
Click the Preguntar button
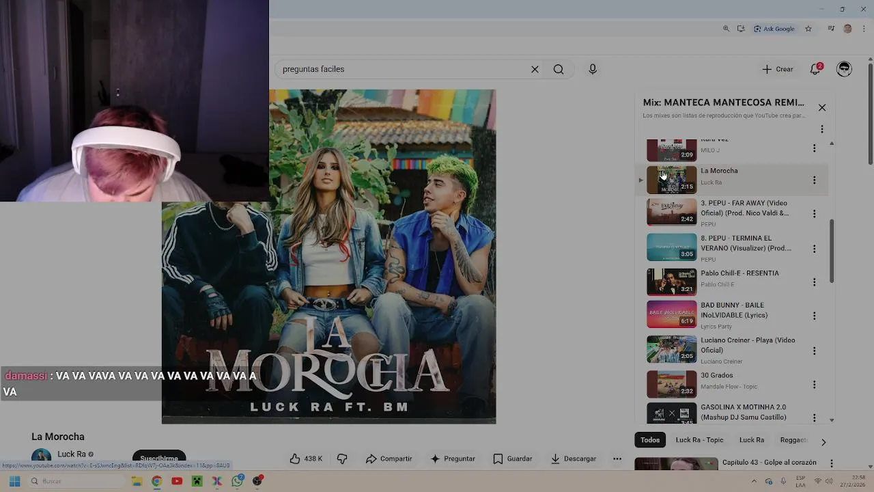point(453,459)
